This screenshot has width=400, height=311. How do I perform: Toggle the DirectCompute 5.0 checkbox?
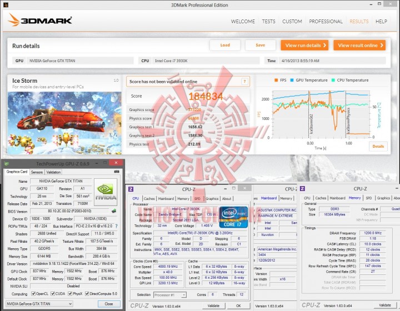pos(87,294)
